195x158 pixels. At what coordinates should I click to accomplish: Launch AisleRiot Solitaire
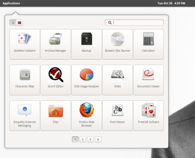click(25, 44)
